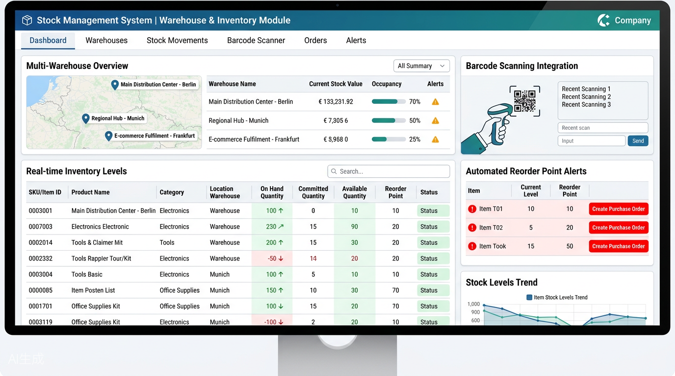This screenshot has height=376, width=675.
Task: Create Purchase Order for Item T02
Action: pos(619,228)
